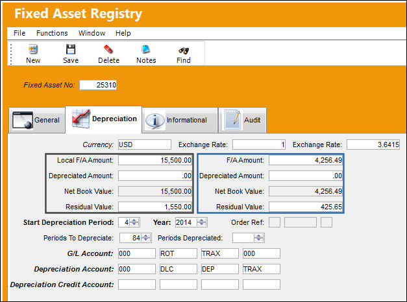Open the Functions menu
This screenshot has height=302, width=407.
[52, 33]
